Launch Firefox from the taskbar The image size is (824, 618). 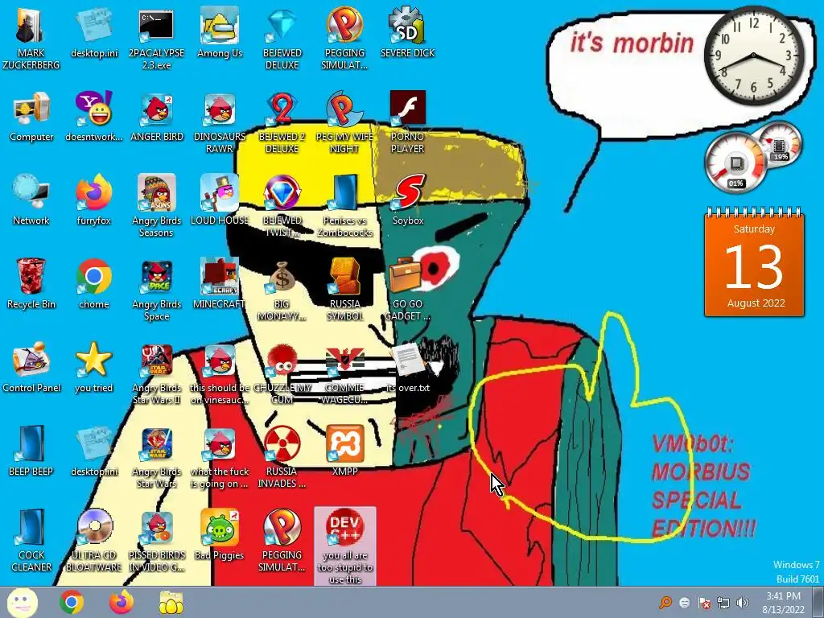coord(122,602)
